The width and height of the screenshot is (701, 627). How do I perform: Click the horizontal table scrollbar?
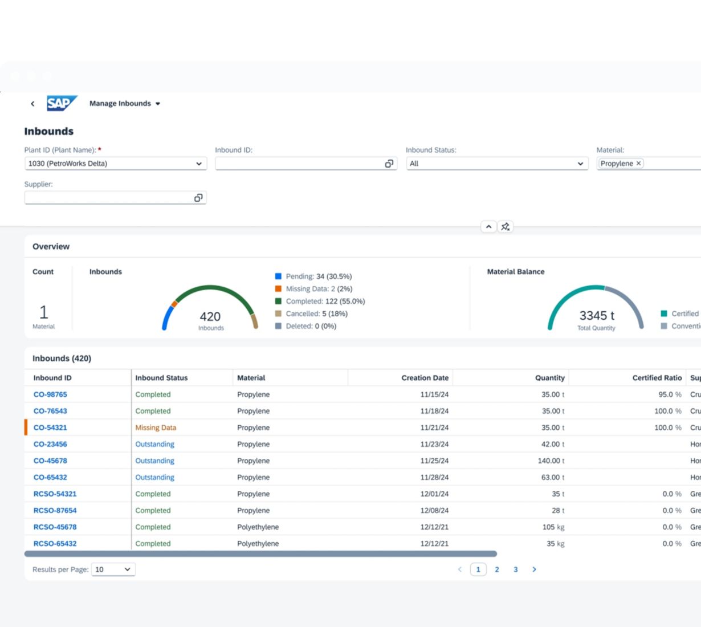[x=260, y=554]
